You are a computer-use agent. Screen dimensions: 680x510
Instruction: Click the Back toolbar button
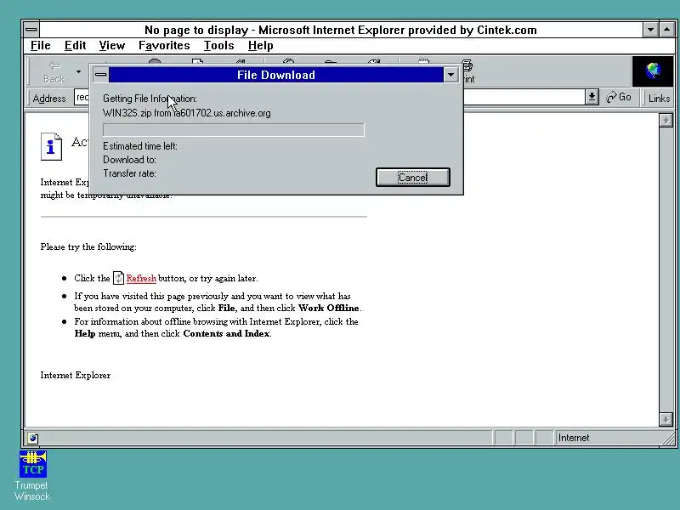pos(54,72)
